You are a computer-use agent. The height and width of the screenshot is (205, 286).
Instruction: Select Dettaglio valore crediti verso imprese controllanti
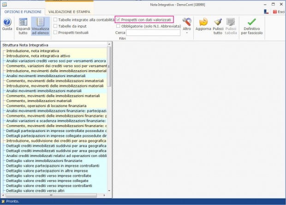(x=49, y=186)
